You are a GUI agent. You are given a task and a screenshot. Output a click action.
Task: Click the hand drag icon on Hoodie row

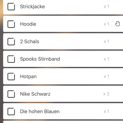point(118,24)
